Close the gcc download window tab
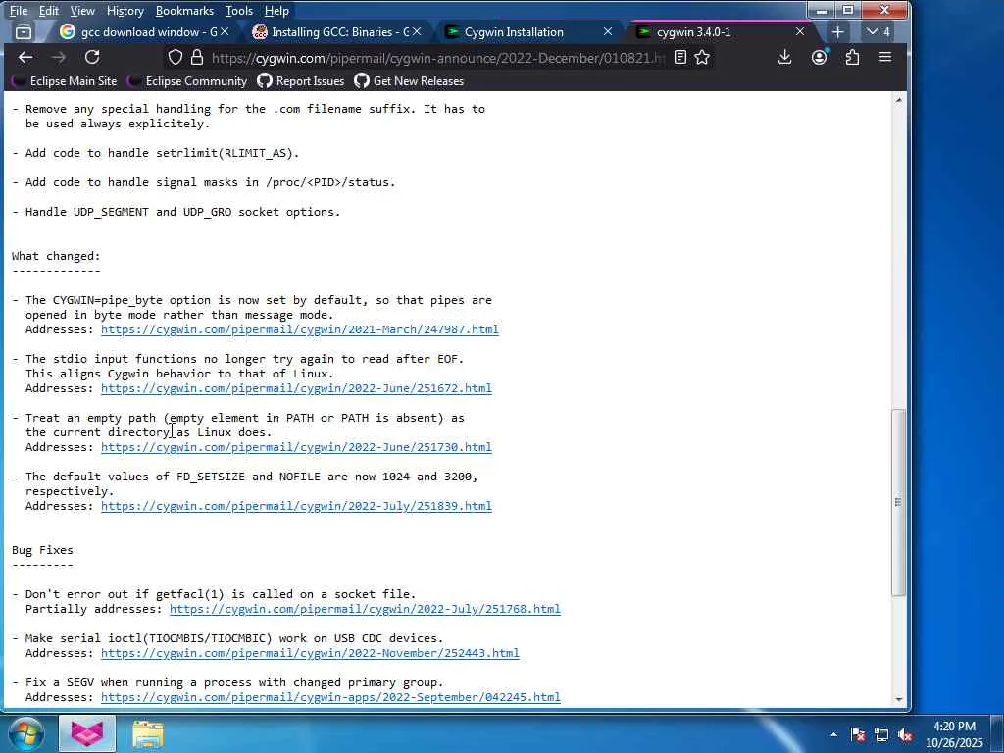 click(x=225, y=32)
